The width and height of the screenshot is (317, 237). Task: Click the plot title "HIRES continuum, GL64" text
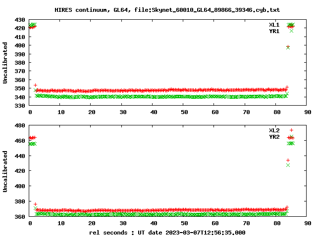(91, 10)
